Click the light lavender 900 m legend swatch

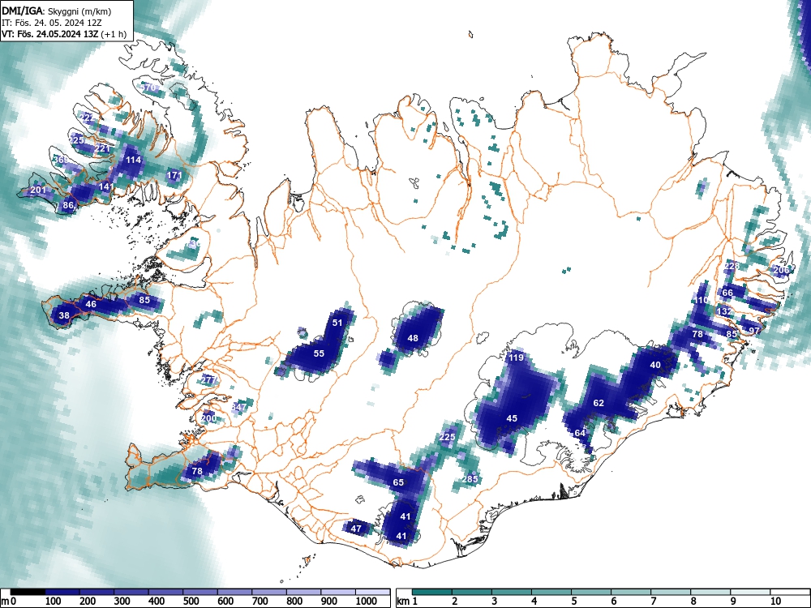tap(338, 592)
